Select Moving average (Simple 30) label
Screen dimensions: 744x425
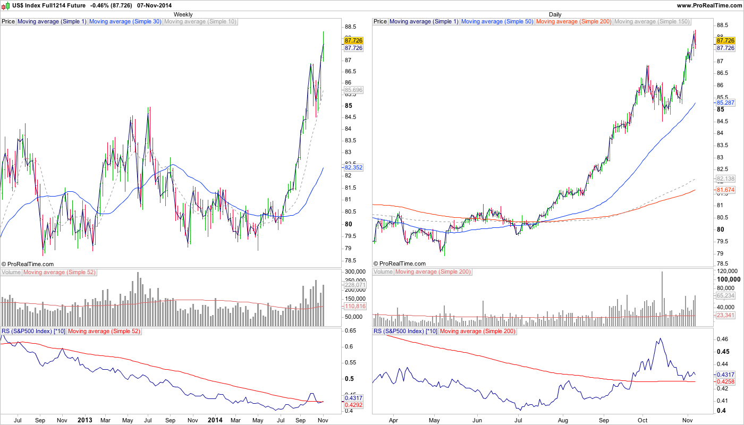click(125, 22)
